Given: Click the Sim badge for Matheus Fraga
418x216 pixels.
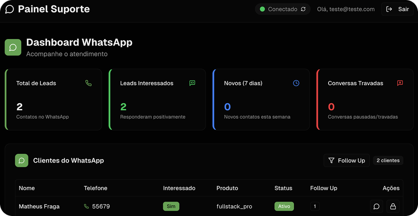Looking at the screenshot, I should tap(171, 207).
